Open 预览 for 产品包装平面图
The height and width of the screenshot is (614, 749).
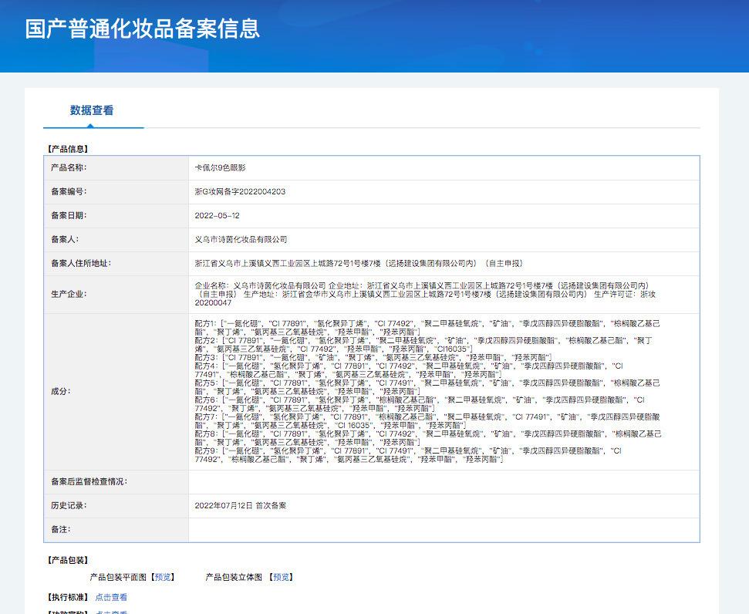163,577
